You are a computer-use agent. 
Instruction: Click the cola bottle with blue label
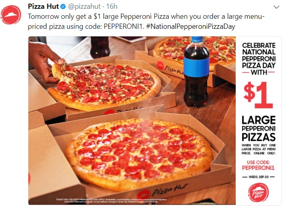coord(196,72)
